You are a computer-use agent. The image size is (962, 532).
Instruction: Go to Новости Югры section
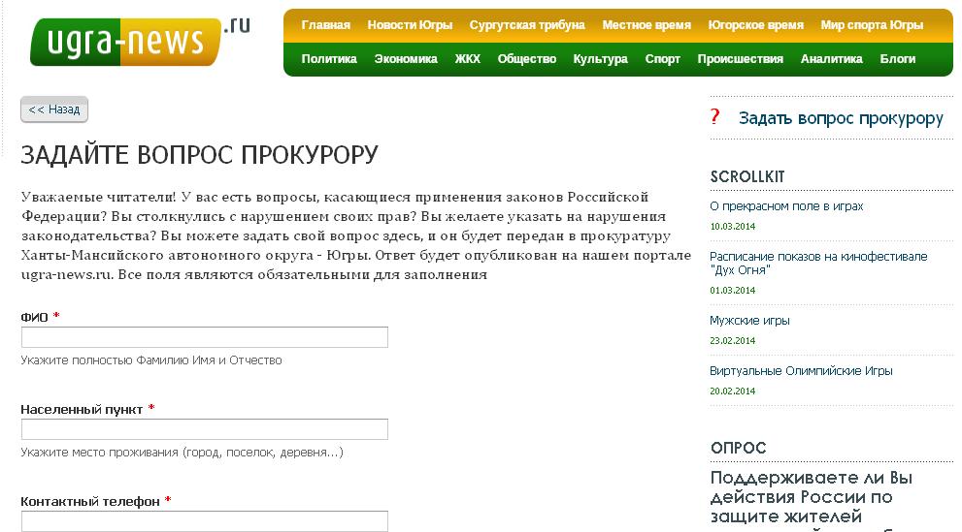(x=410, y=25)
